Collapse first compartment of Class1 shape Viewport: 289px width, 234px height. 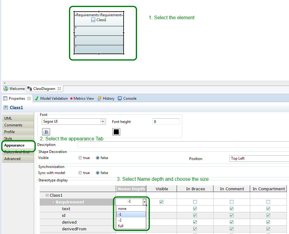(75, 28)
